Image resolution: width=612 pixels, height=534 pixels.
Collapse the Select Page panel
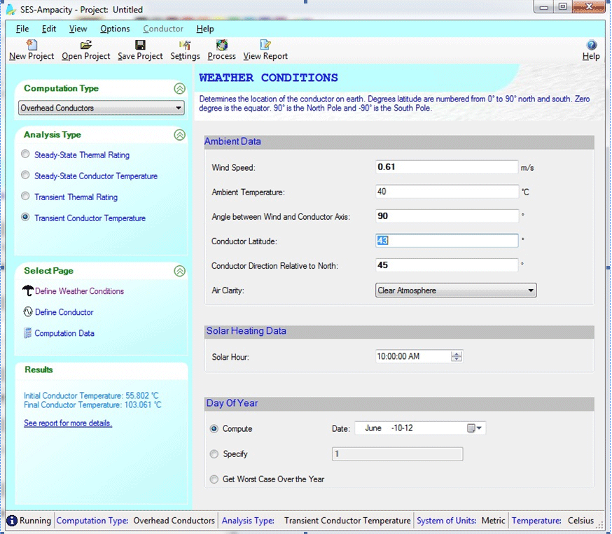(x=179, y=271)
